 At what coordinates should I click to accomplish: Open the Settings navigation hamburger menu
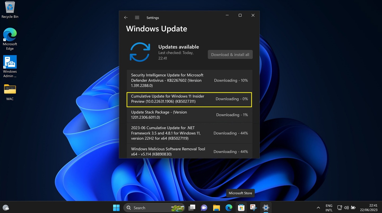click(137, 17)
